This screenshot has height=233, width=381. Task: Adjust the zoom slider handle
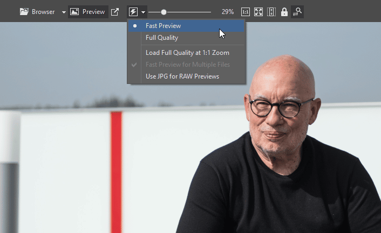tap(164, 12)
